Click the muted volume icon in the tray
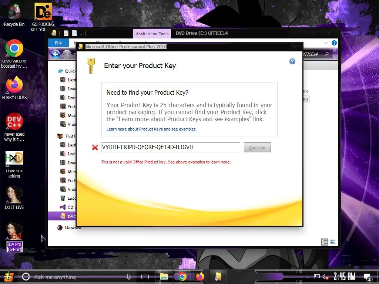 325,277
